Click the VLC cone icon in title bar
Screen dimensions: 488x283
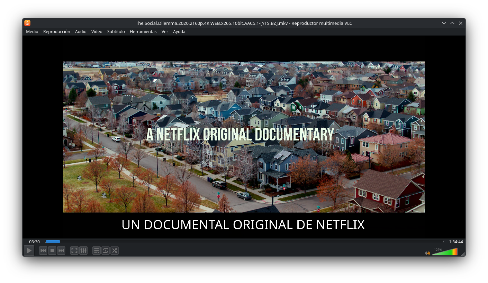coord(27,23)
